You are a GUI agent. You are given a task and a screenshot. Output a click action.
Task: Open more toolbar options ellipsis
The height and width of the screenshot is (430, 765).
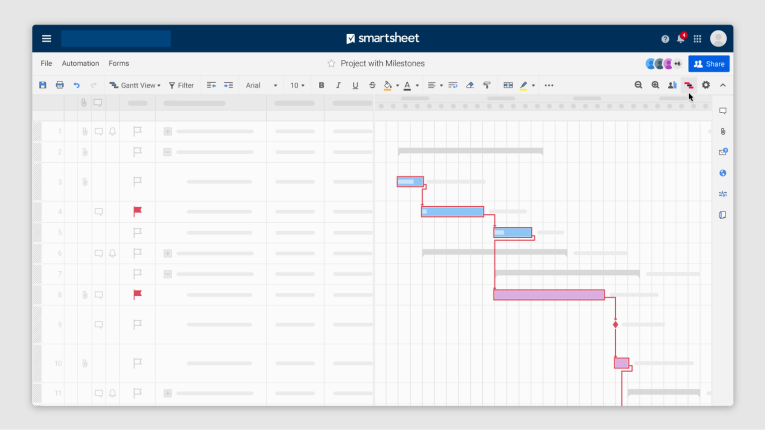[x=549, y=85]
